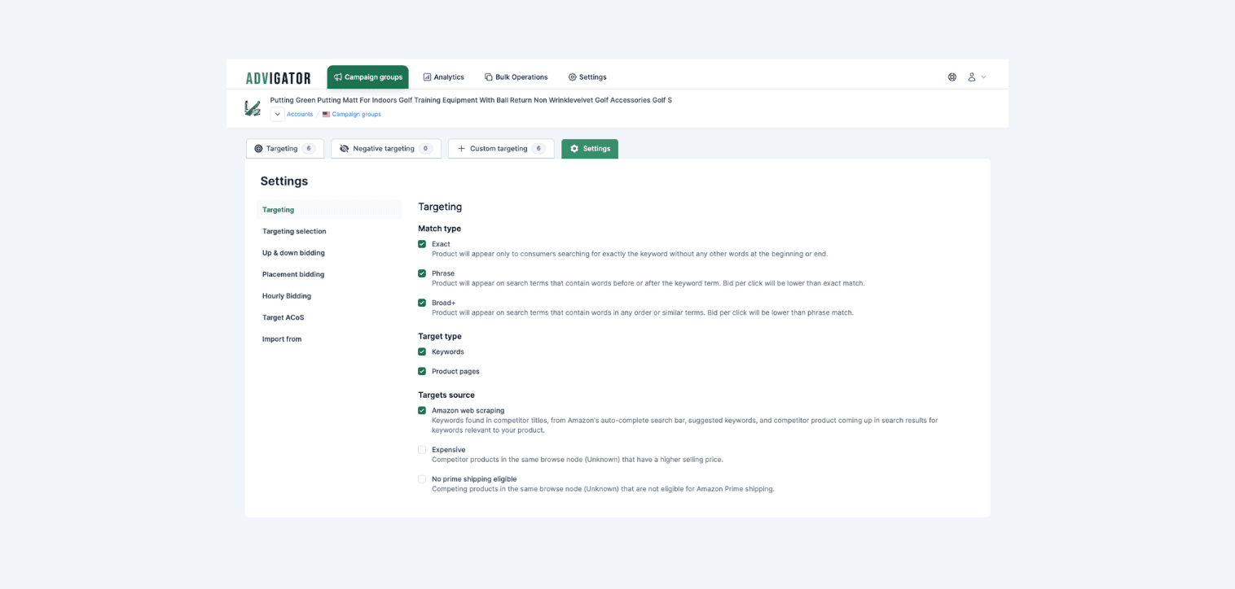
Task: Click the gear Settings icon in top nav
Action: tap(573, 77)
